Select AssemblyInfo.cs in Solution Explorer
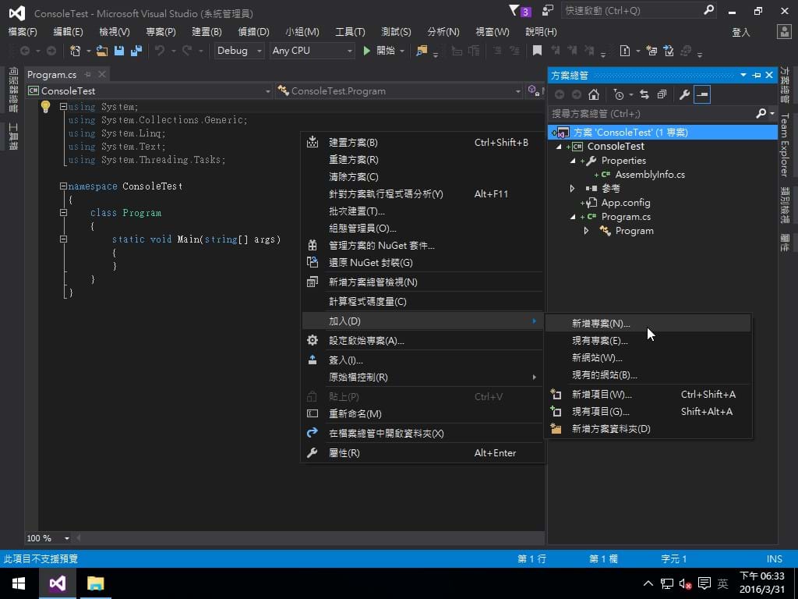This screenshot has height=599, width=798. [x=650, y=175]
